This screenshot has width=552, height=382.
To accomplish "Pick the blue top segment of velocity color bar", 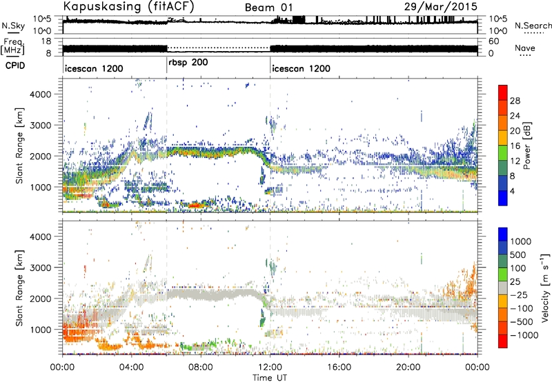I will [503, 234].
